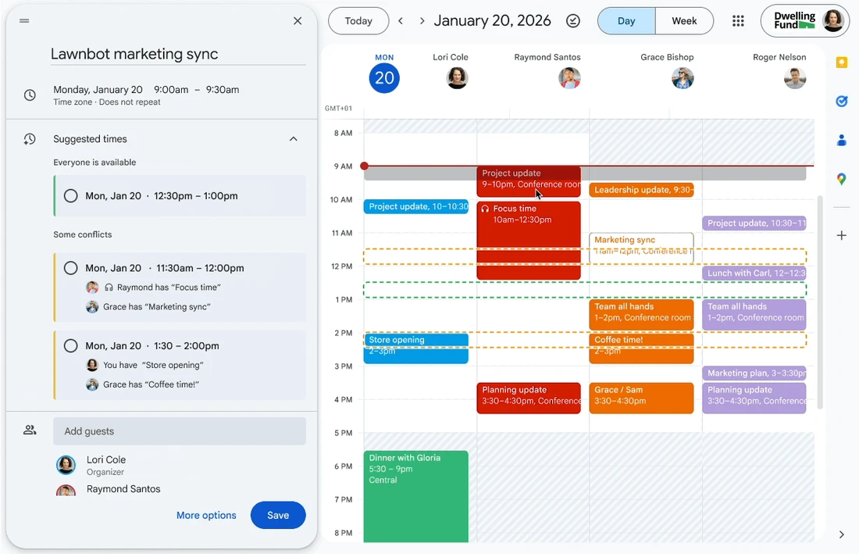This screenshot has height=554, width=859.
Task: Click Lori Cole's avatar in the calendar header
Action: pyautogui.click(x=457, y=78)
